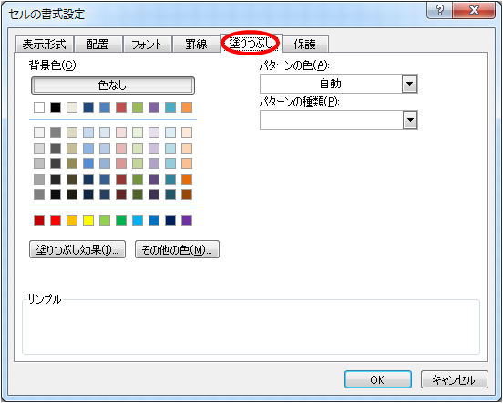Viewport: 503px width, 403px height.
Task: Click the パターンの種類(P): label
Action: click(299, 102)
